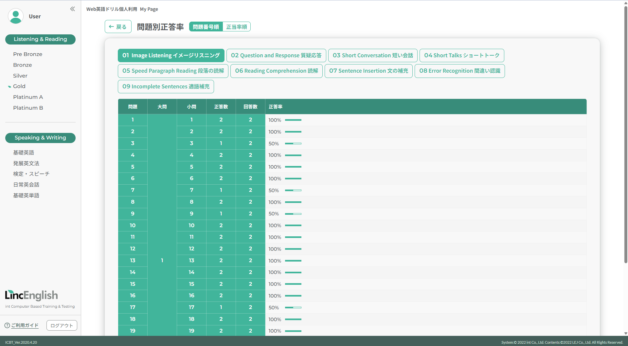Expand the Speaking & Writing section
This screenshot has height=346, width=628.
(x=40, y=138)
